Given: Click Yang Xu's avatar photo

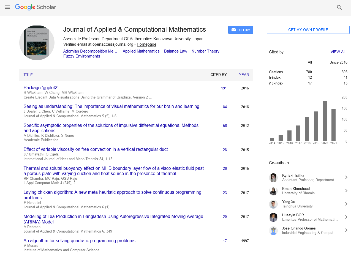Looking at the screenshot, I should (273, 204).
